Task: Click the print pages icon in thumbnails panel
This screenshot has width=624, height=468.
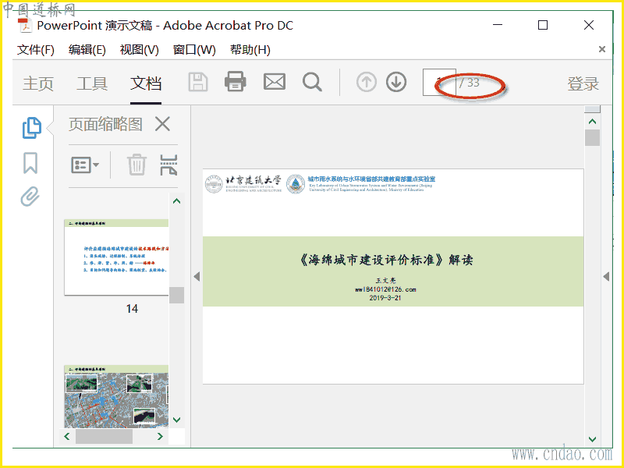Action: [168, 165]
